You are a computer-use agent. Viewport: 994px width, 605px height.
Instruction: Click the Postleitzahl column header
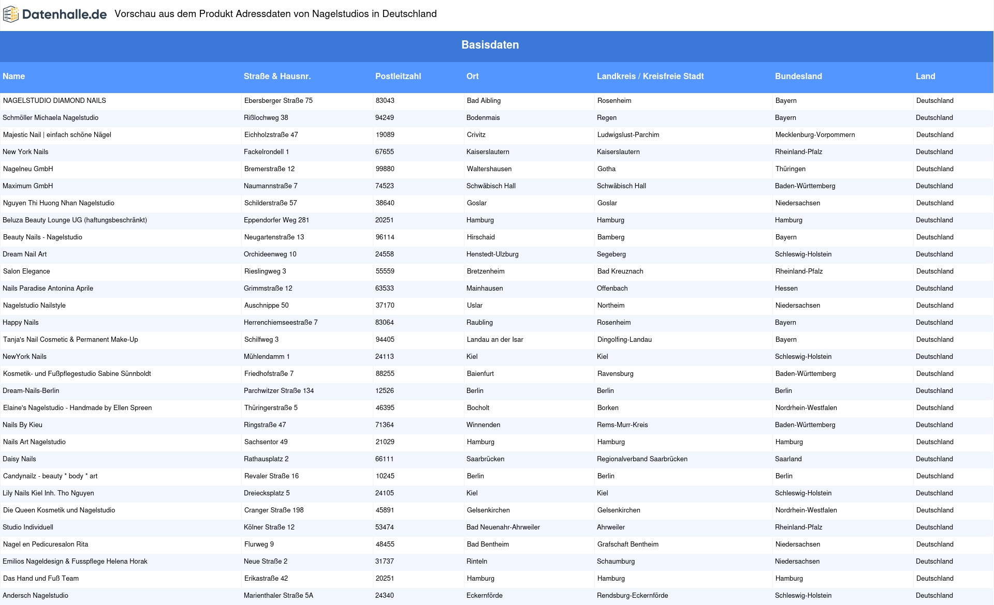[398, 77]
